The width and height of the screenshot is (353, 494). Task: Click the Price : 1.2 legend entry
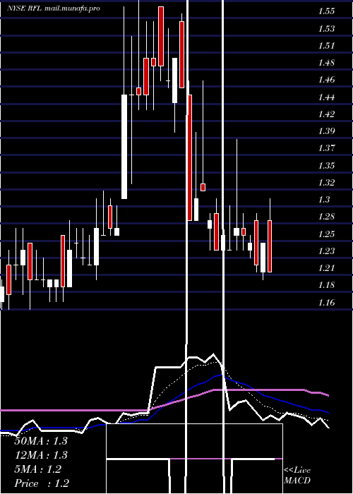42,483
